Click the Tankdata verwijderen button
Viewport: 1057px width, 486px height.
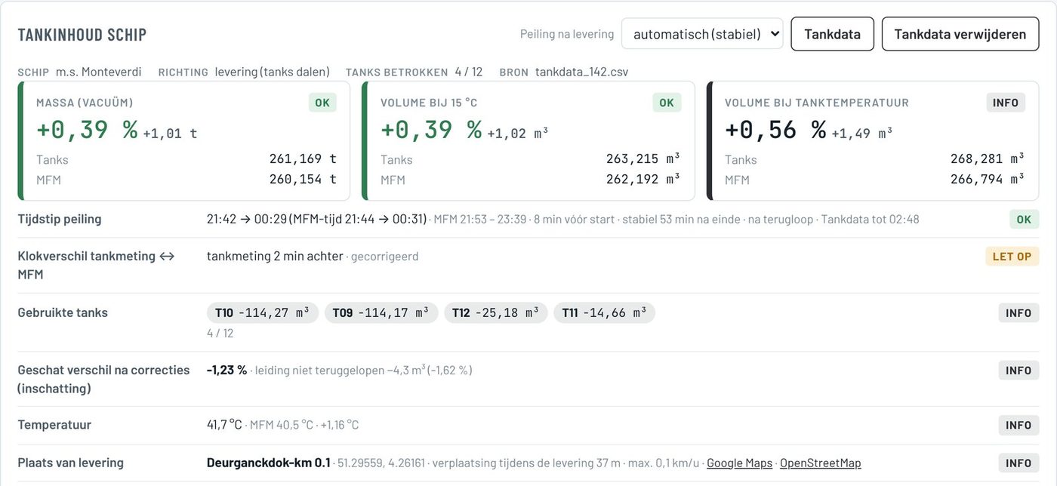pos(960,34)
